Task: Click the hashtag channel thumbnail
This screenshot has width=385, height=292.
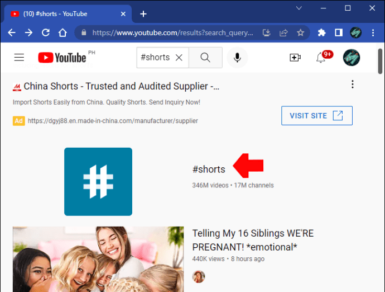Action: tap(98, 181)
